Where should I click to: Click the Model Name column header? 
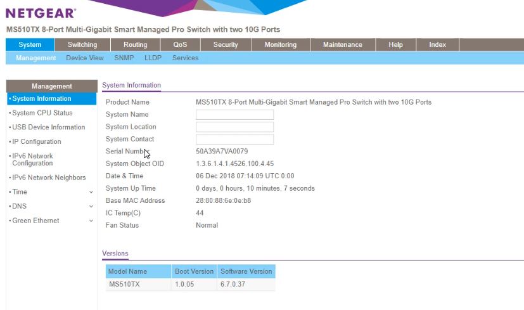138,271
